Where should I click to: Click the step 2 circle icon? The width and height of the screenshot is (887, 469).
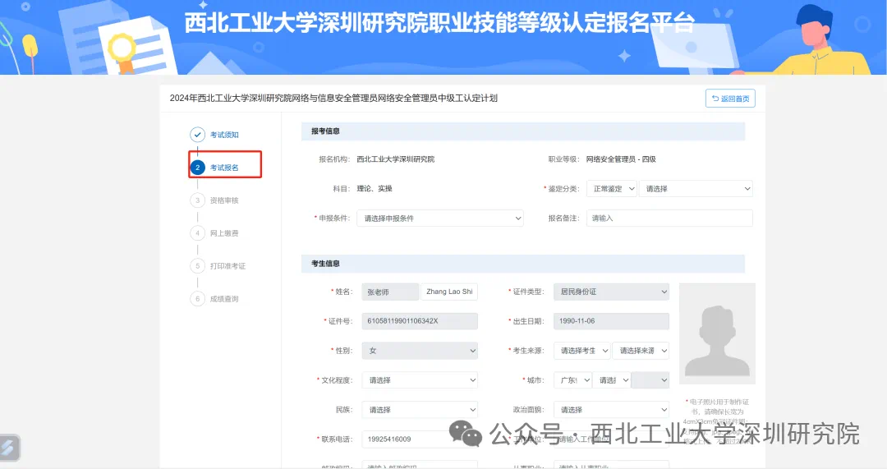click(x=197, y=168)
